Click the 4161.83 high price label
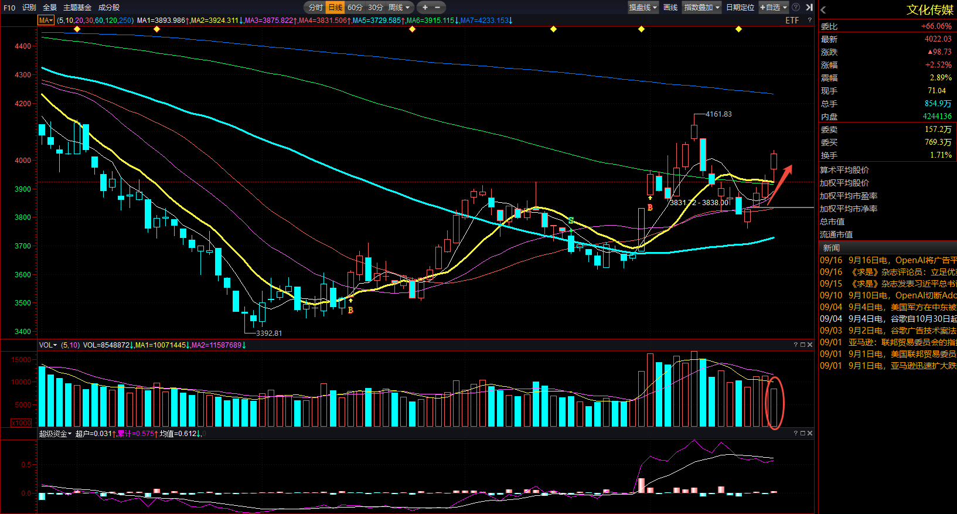This screenshot has width=957, height=514. pyautogui.click(x=718, y=114)
